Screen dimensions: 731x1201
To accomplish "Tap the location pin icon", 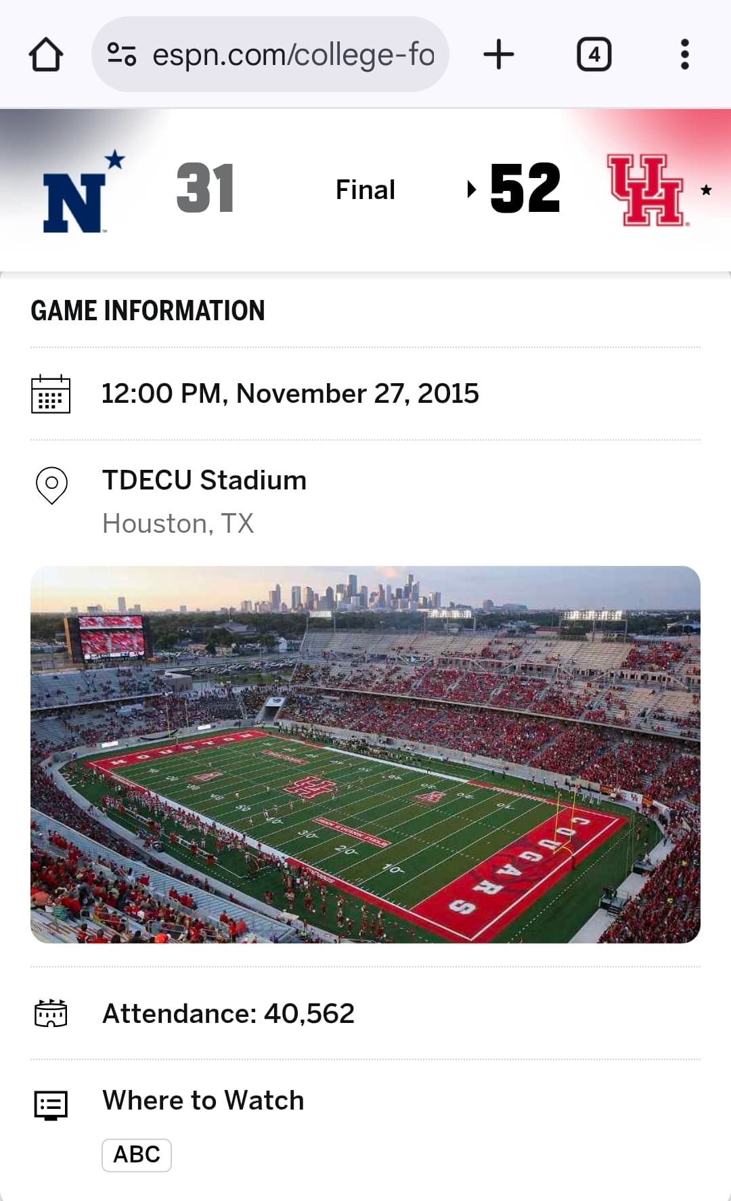I will click(51, 485).
